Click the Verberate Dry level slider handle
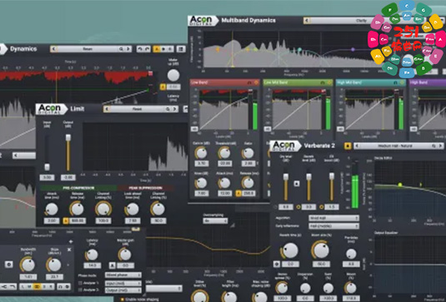Screen dimensions: 446x302 [286, 177]
